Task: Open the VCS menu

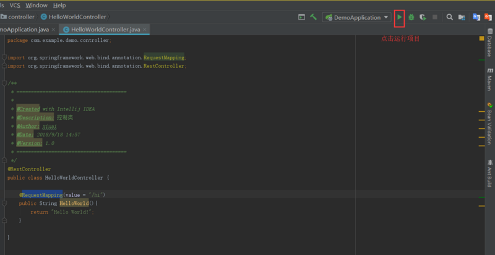Action: click(x=15, y=5)
